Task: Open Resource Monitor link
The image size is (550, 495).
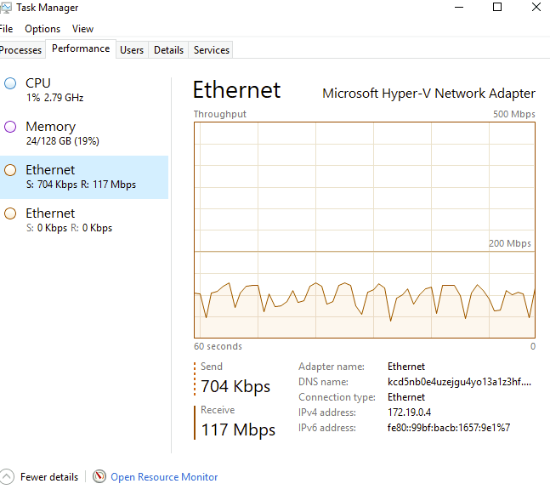Action: 164,477
